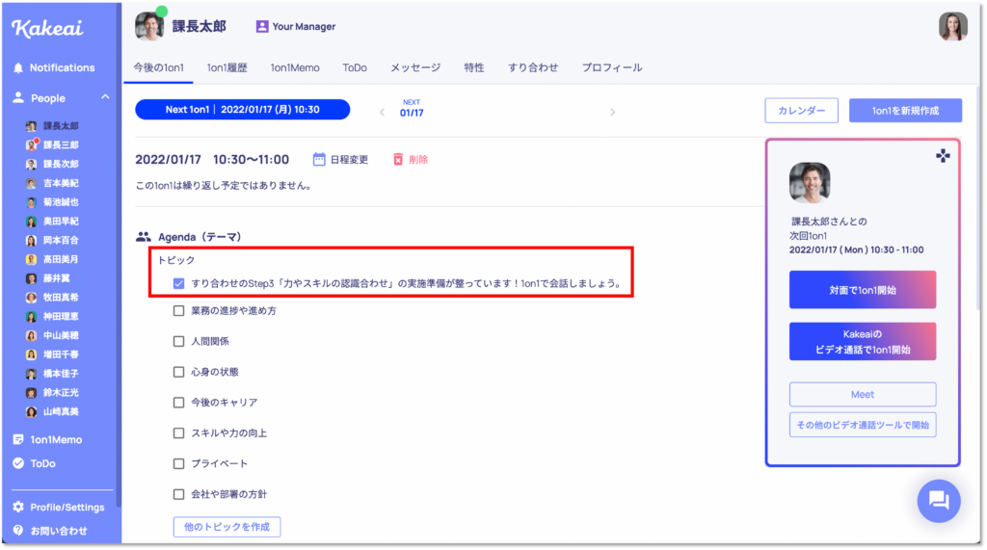987x550 pixels.
Task: Switch to プロフィール tab
Action: 612,67
